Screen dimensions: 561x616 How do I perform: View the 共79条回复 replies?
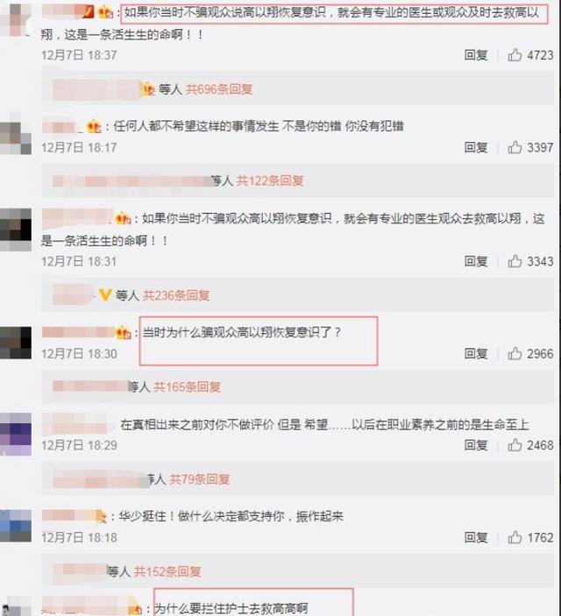pos(199,479)
